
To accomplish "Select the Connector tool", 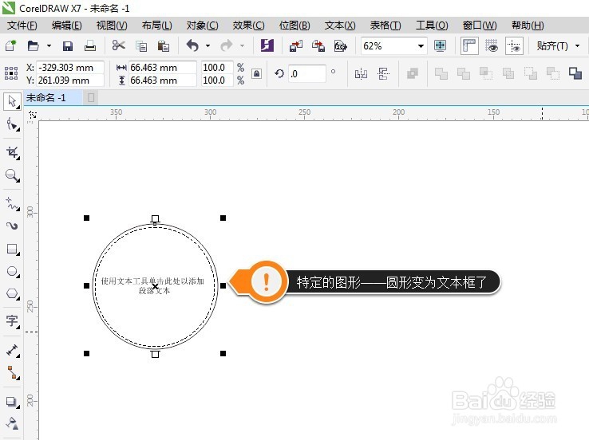I will [x=12, y=372].
